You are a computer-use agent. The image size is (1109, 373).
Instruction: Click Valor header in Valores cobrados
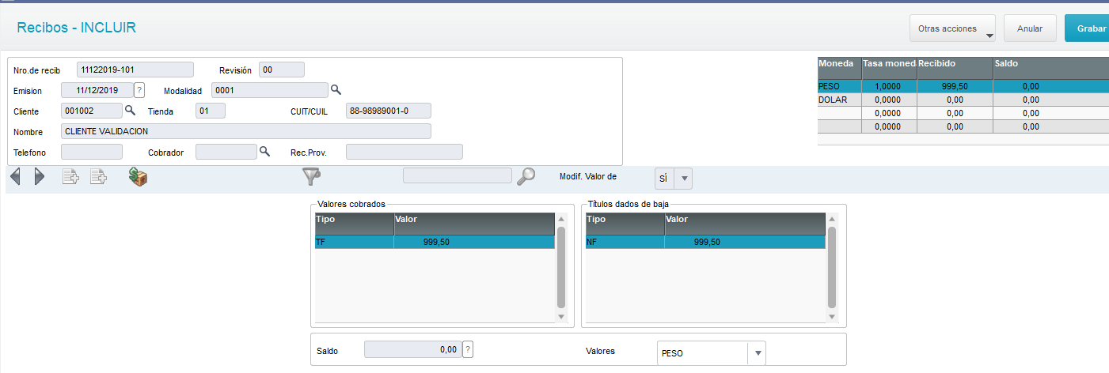tap(475, 224)
